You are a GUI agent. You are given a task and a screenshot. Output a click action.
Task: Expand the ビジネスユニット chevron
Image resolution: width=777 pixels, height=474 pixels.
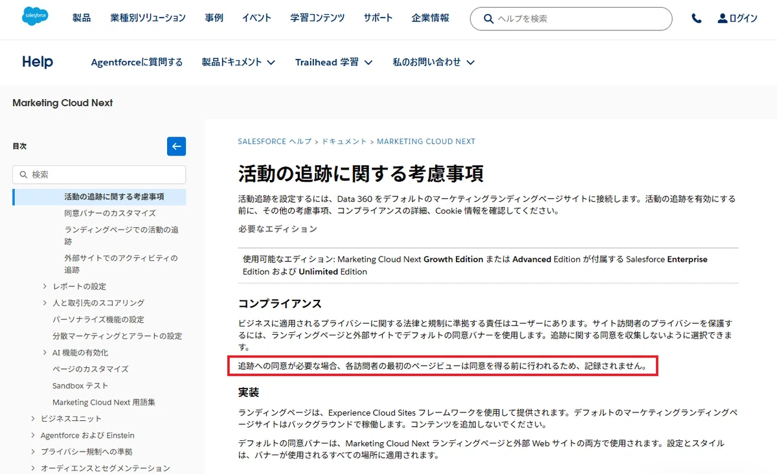click(33, 419)
